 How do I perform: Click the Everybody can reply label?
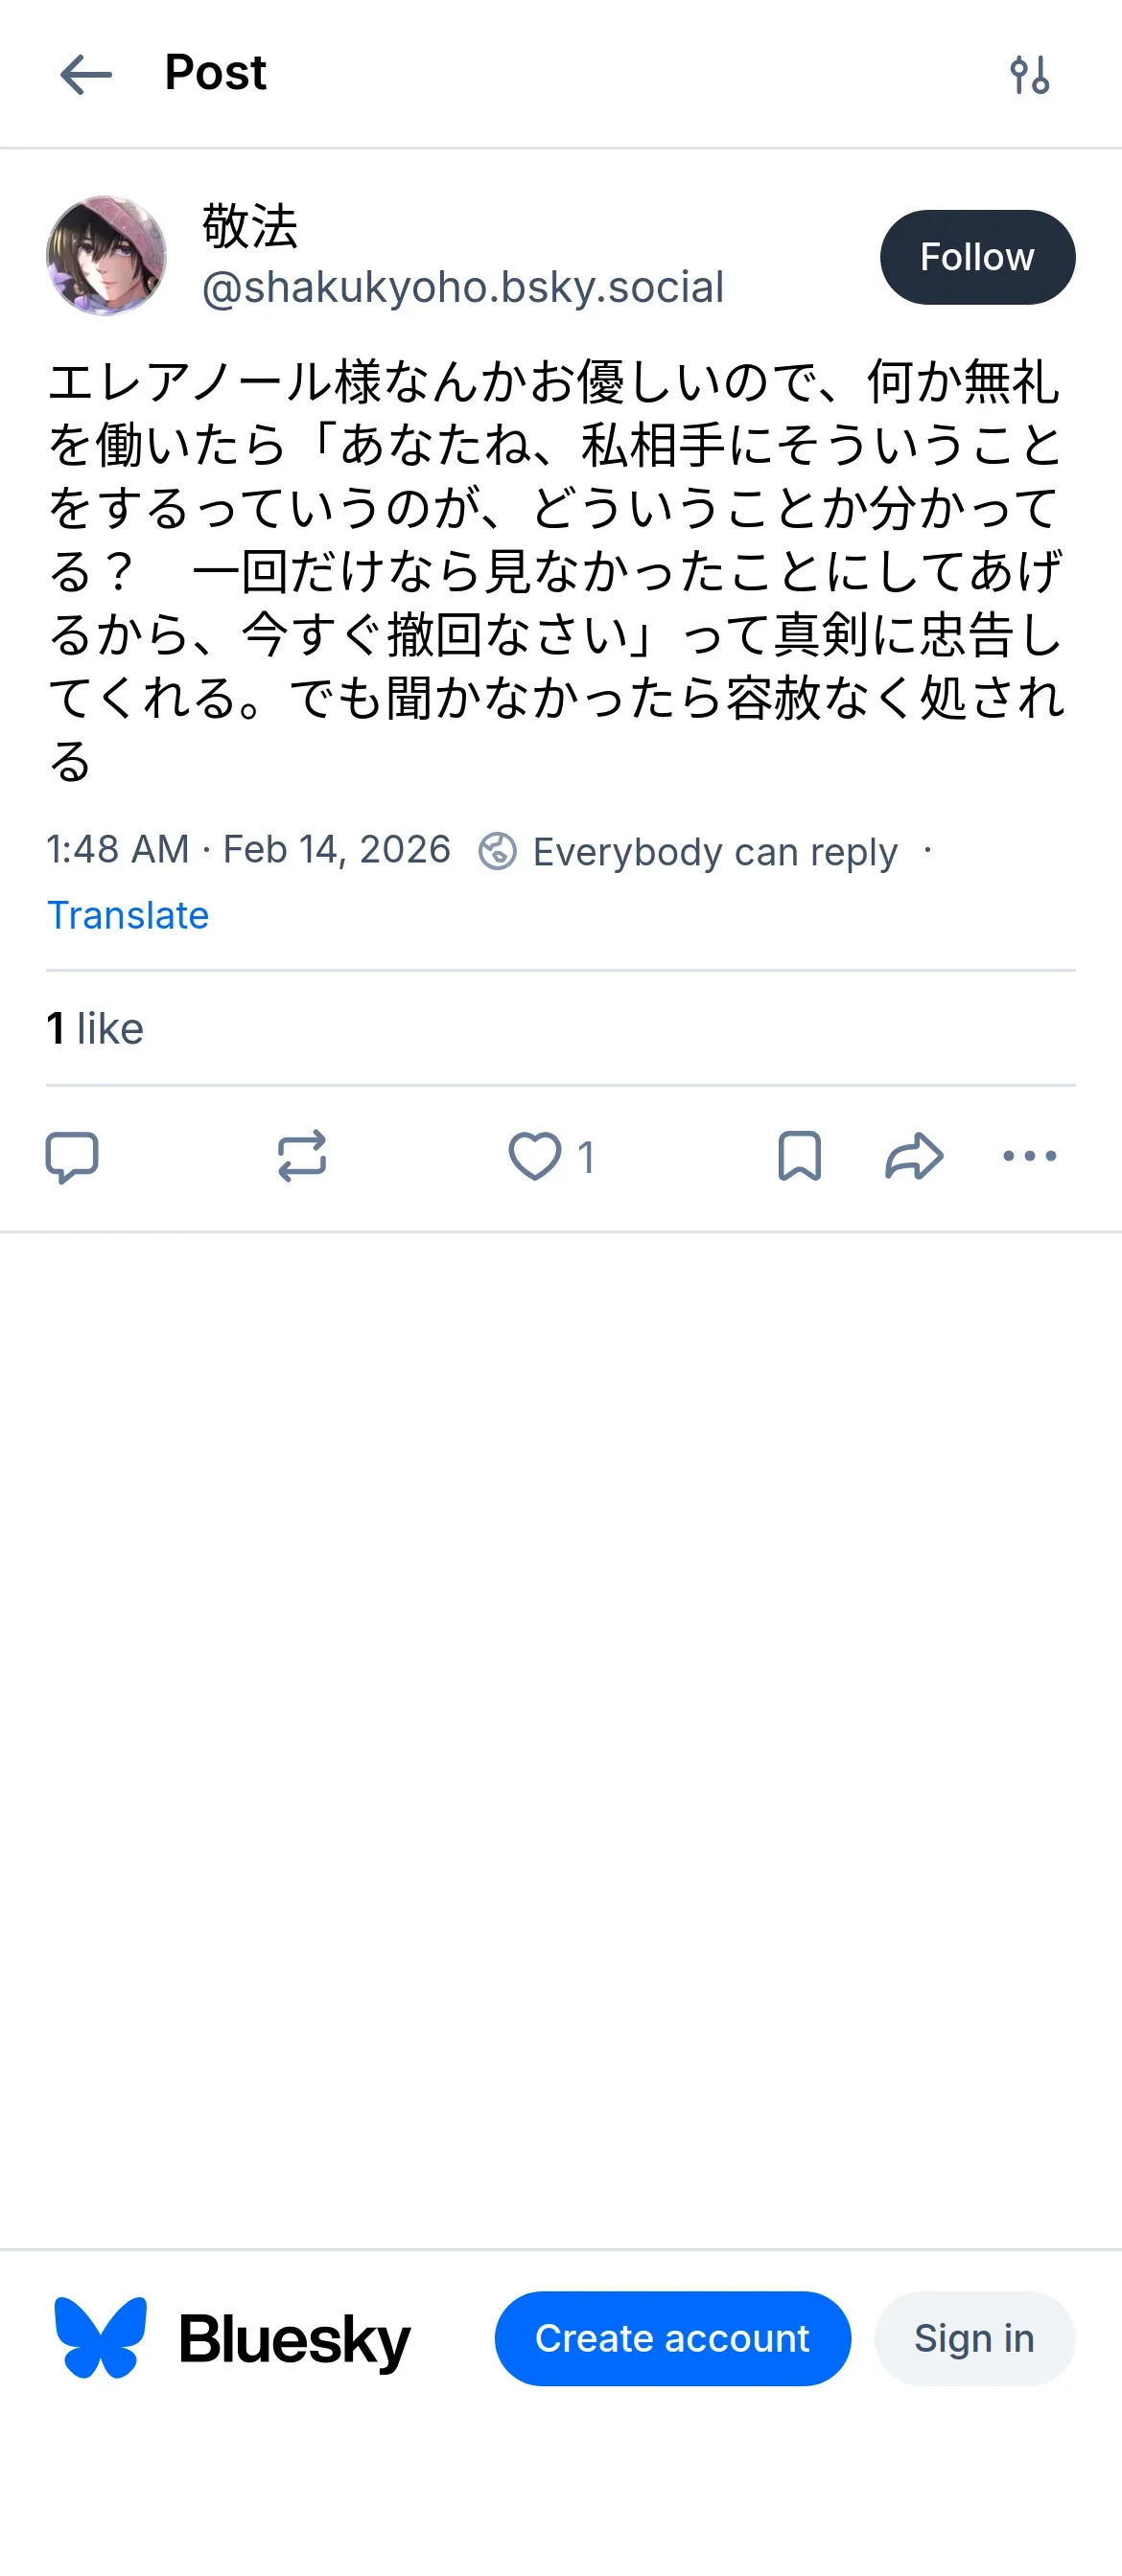click(x=714, y=851)
